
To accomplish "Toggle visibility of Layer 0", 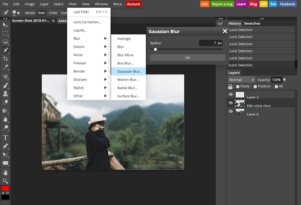I will (x=231, y=111).
